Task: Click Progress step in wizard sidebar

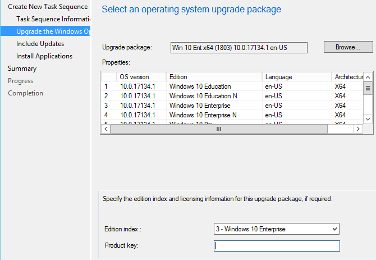Action: 20,81
